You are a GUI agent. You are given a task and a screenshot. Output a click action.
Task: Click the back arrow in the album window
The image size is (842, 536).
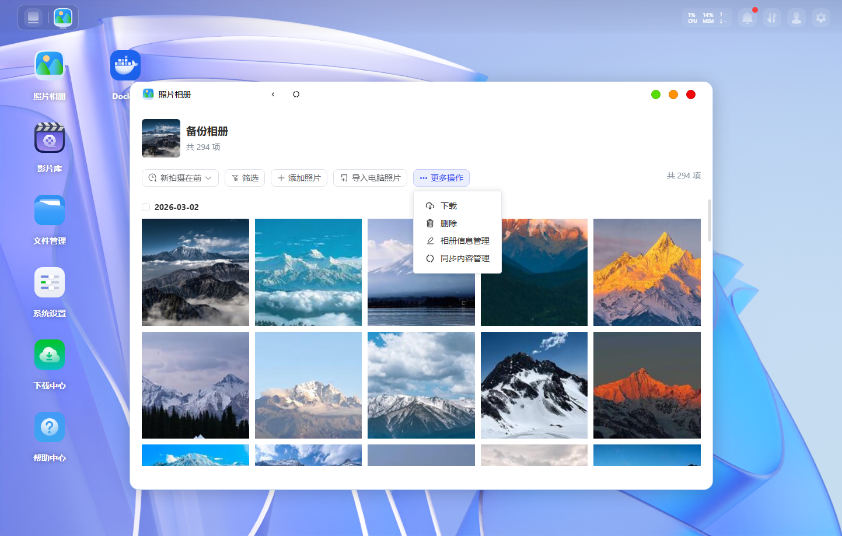(273, 94)
